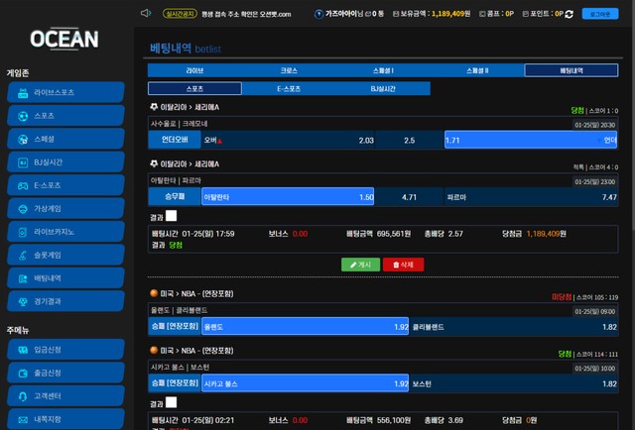Open 슬롯게임 in the sidebar
This screenshot has width=635, height=430.
coord(65,256)
